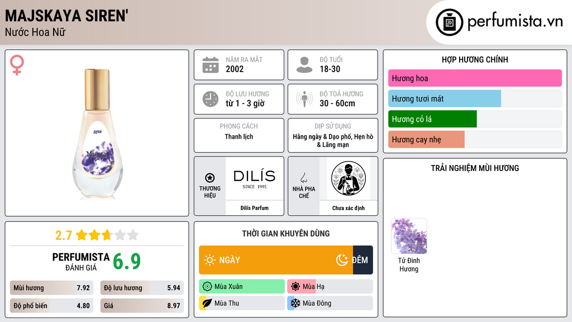Click the Tử Đinh Hương note label
Viewport: 572px width, 322px height.
(x=409, y=264)
